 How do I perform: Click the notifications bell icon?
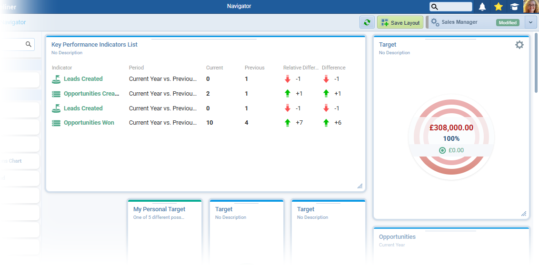click(x=482, y=7)
